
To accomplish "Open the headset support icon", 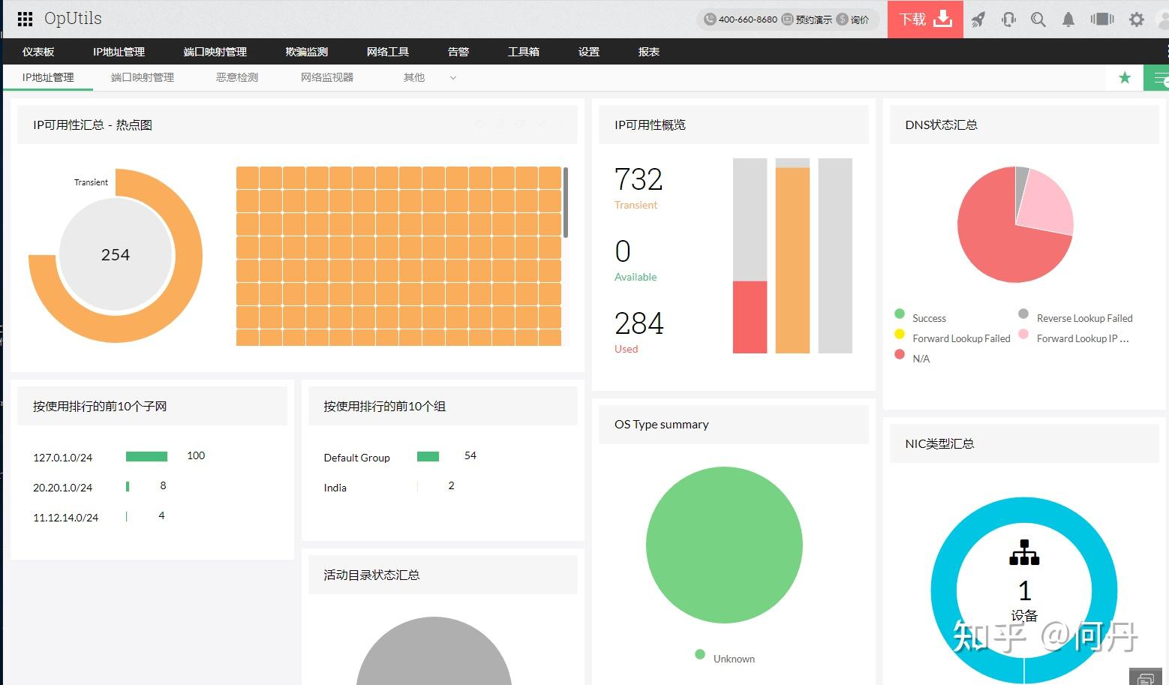I will tap(1008, 20).
